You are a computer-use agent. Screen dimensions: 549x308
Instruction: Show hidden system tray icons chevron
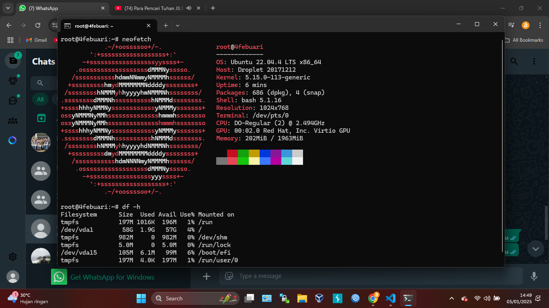tap(452, 298)
